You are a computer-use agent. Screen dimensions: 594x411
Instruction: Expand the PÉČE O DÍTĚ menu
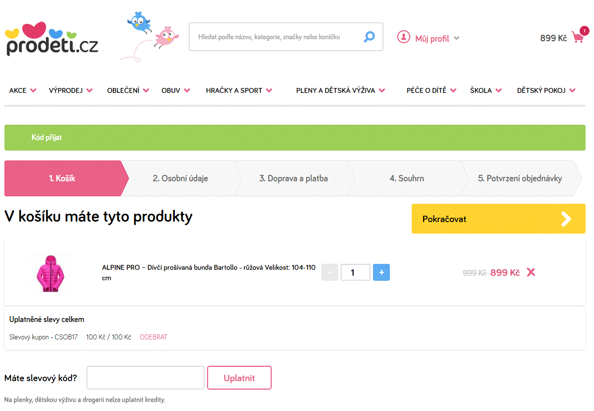tap(432, 90)
